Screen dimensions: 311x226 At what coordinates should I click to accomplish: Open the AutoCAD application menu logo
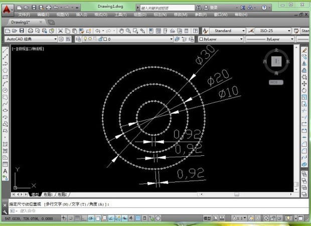(x=6, y=9)
